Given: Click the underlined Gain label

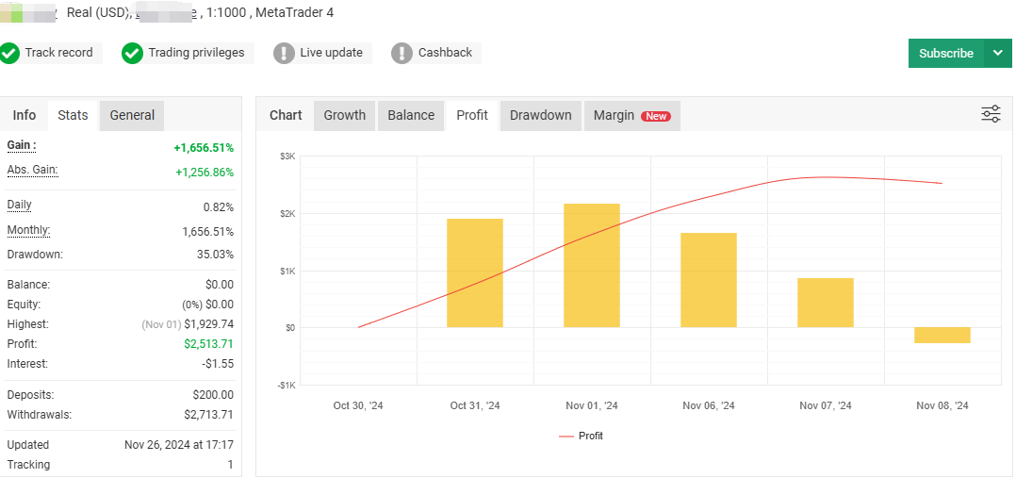Looking at the screenshot, I should point(21,145).
